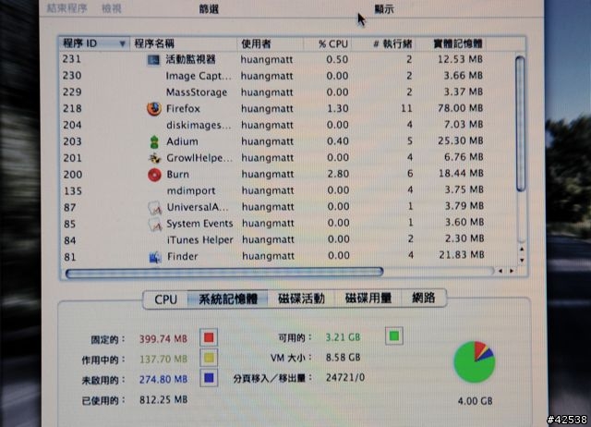The width and height of the screenshot is (591, 427).
Task: Sort by the % CPU column header
Action: (328, 43)
